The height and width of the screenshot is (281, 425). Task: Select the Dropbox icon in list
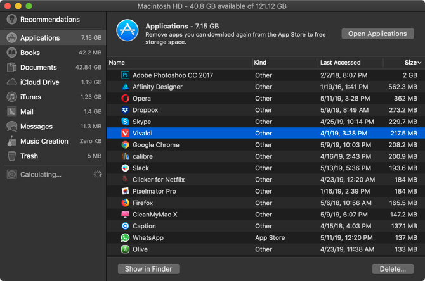point(126,110)
